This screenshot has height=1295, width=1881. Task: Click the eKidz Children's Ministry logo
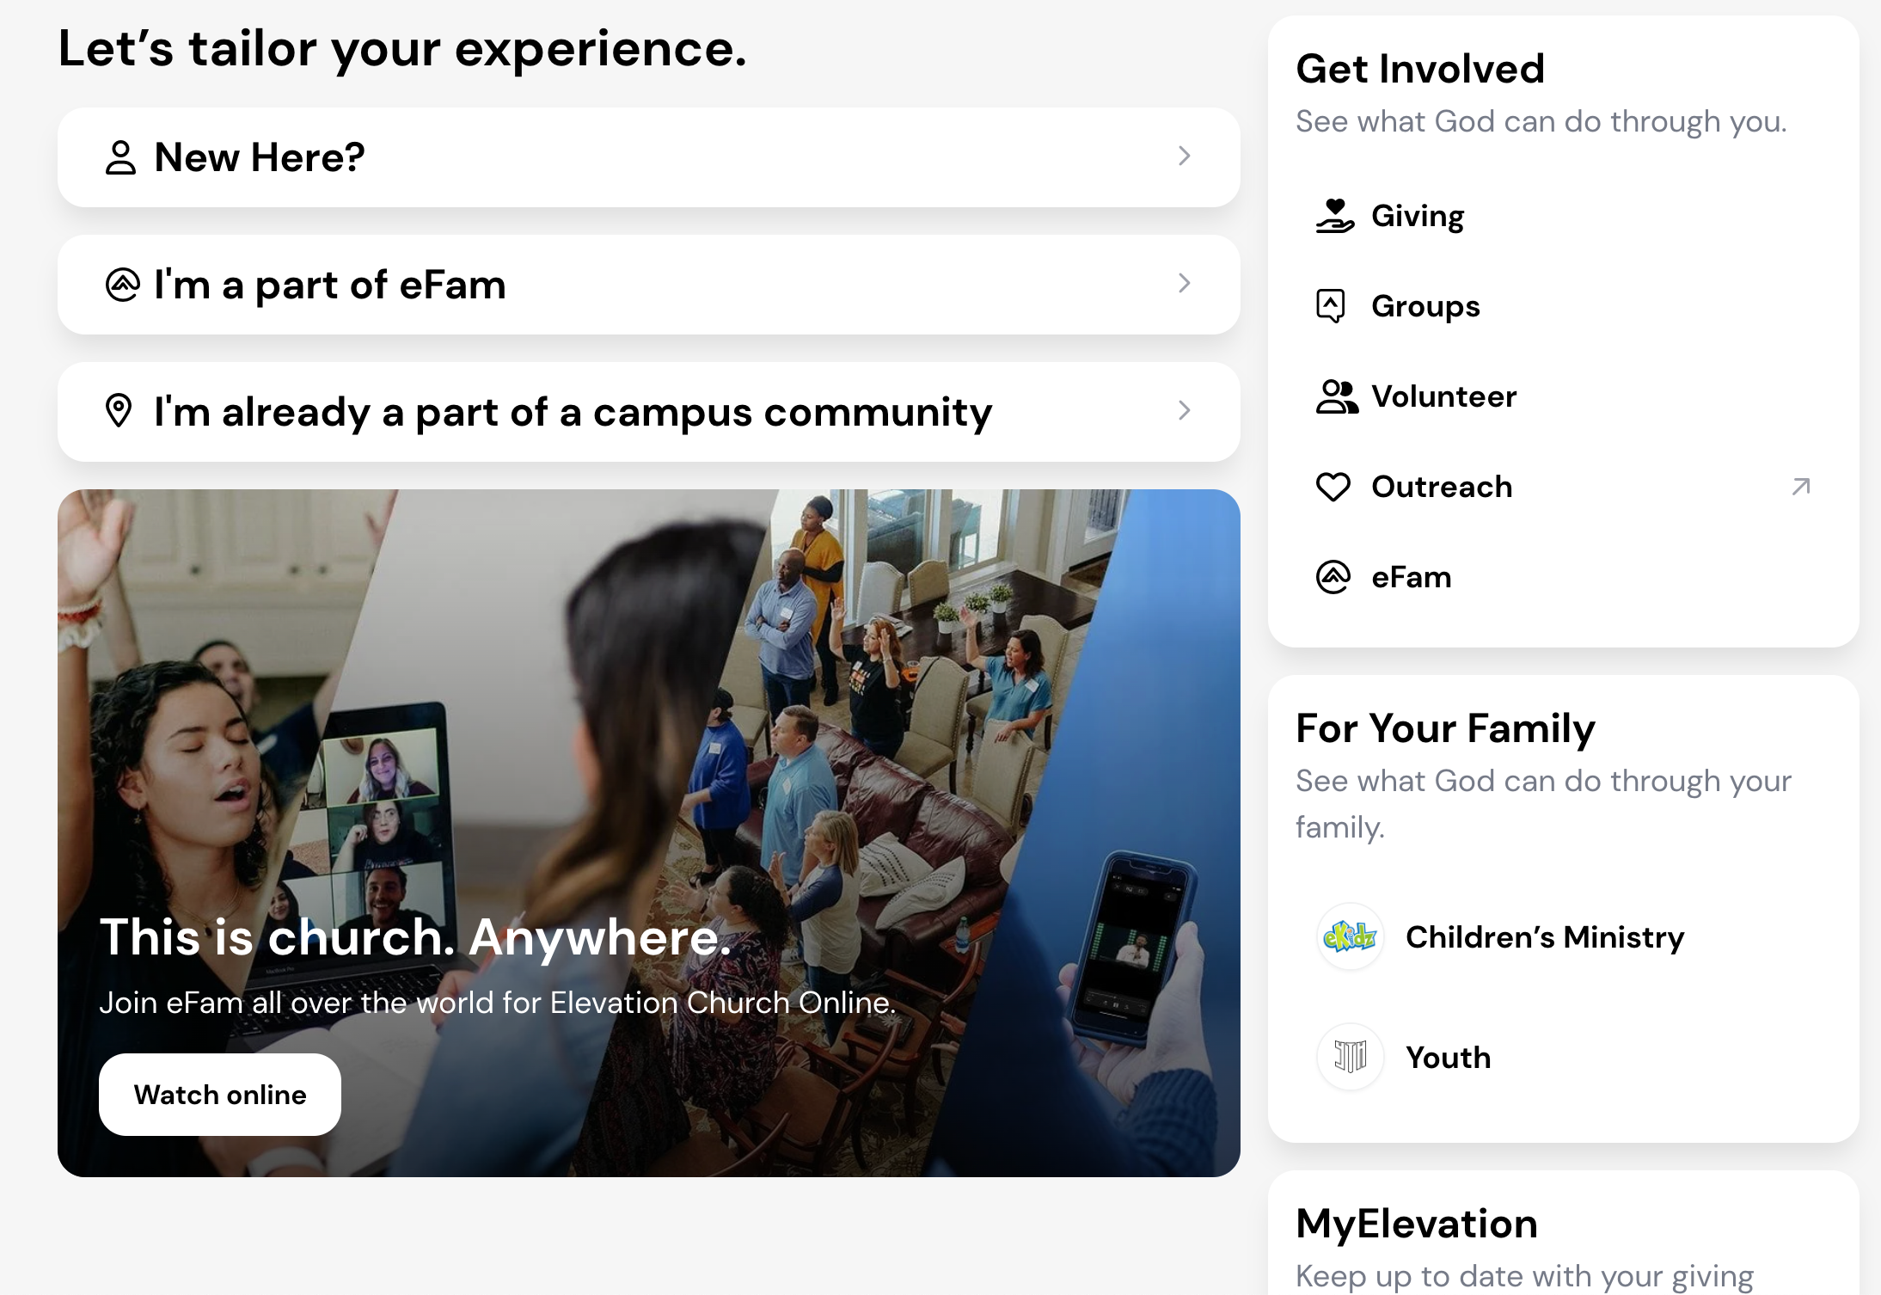tap(1351, 936)
